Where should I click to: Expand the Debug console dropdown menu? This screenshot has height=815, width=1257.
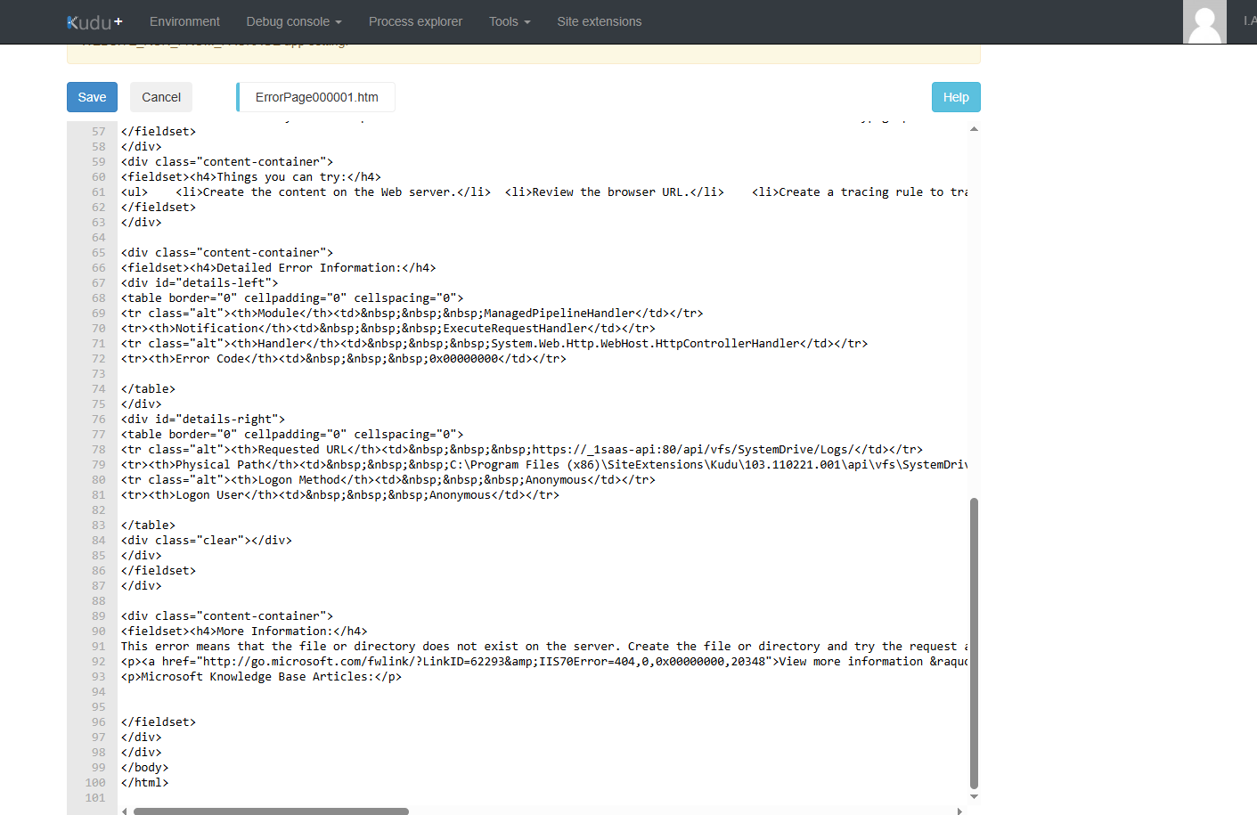pos(293,21)
